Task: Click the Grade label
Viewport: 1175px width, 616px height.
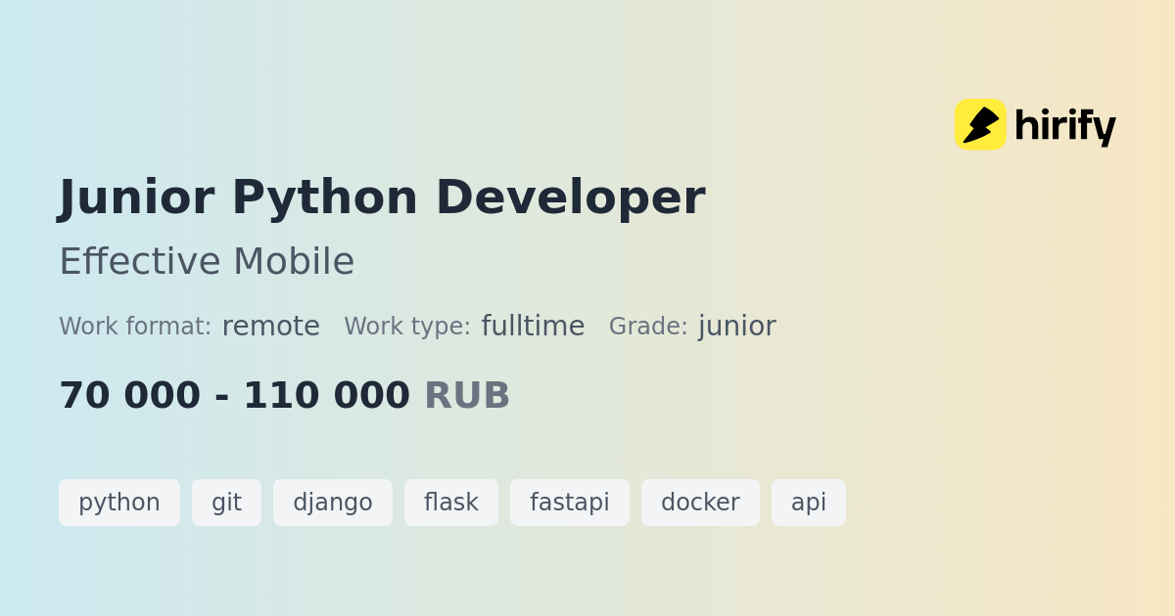Action: coord(648,327)
